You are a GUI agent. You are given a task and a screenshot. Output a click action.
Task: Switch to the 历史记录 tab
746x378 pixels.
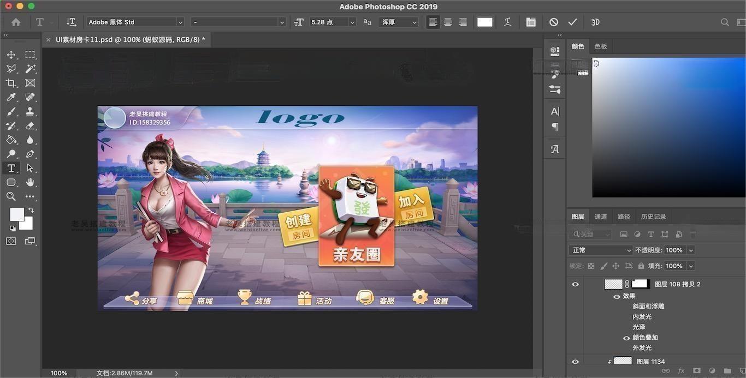[653, 217]
